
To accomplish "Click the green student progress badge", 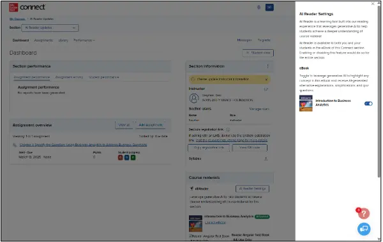I will (x=133, y=157).
